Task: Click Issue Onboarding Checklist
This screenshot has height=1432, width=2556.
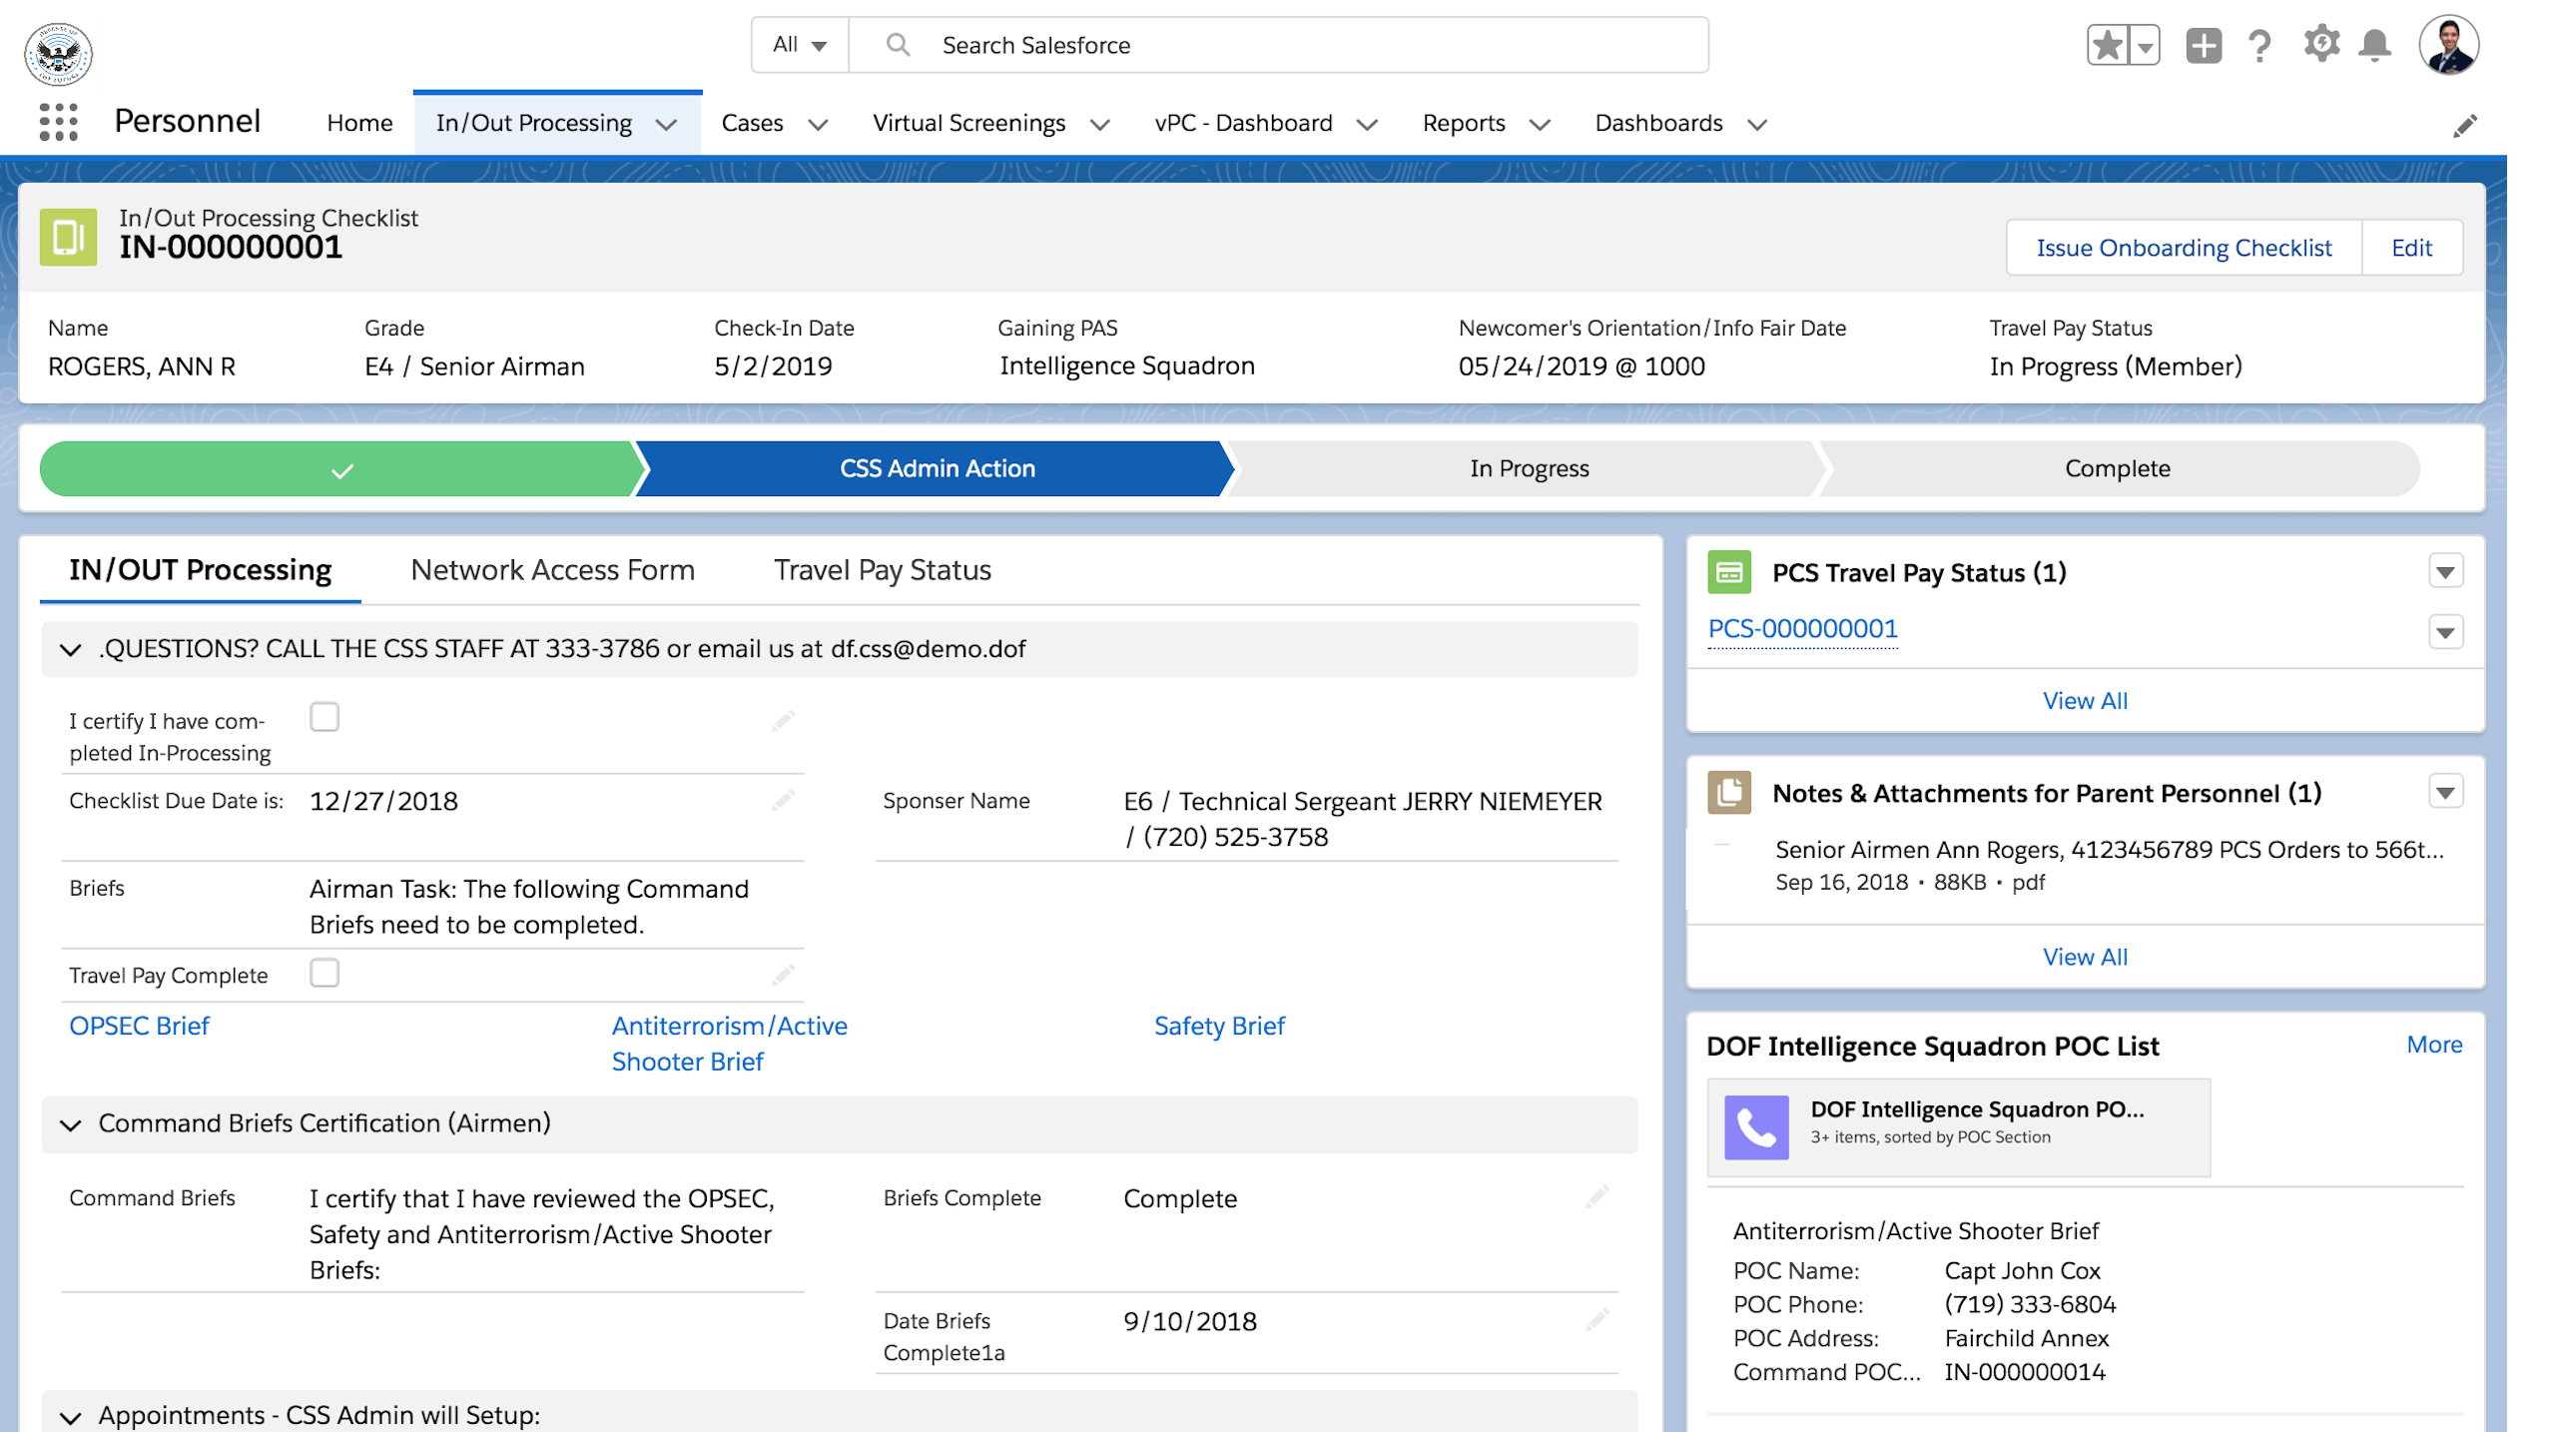Action: (2184, 247)
